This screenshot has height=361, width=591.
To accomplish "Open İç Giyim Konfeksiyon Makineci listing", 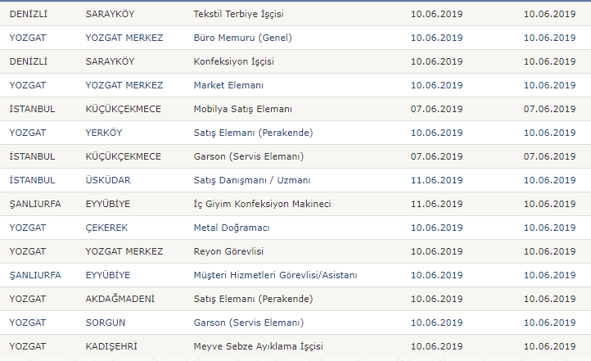I will point(262,204).
